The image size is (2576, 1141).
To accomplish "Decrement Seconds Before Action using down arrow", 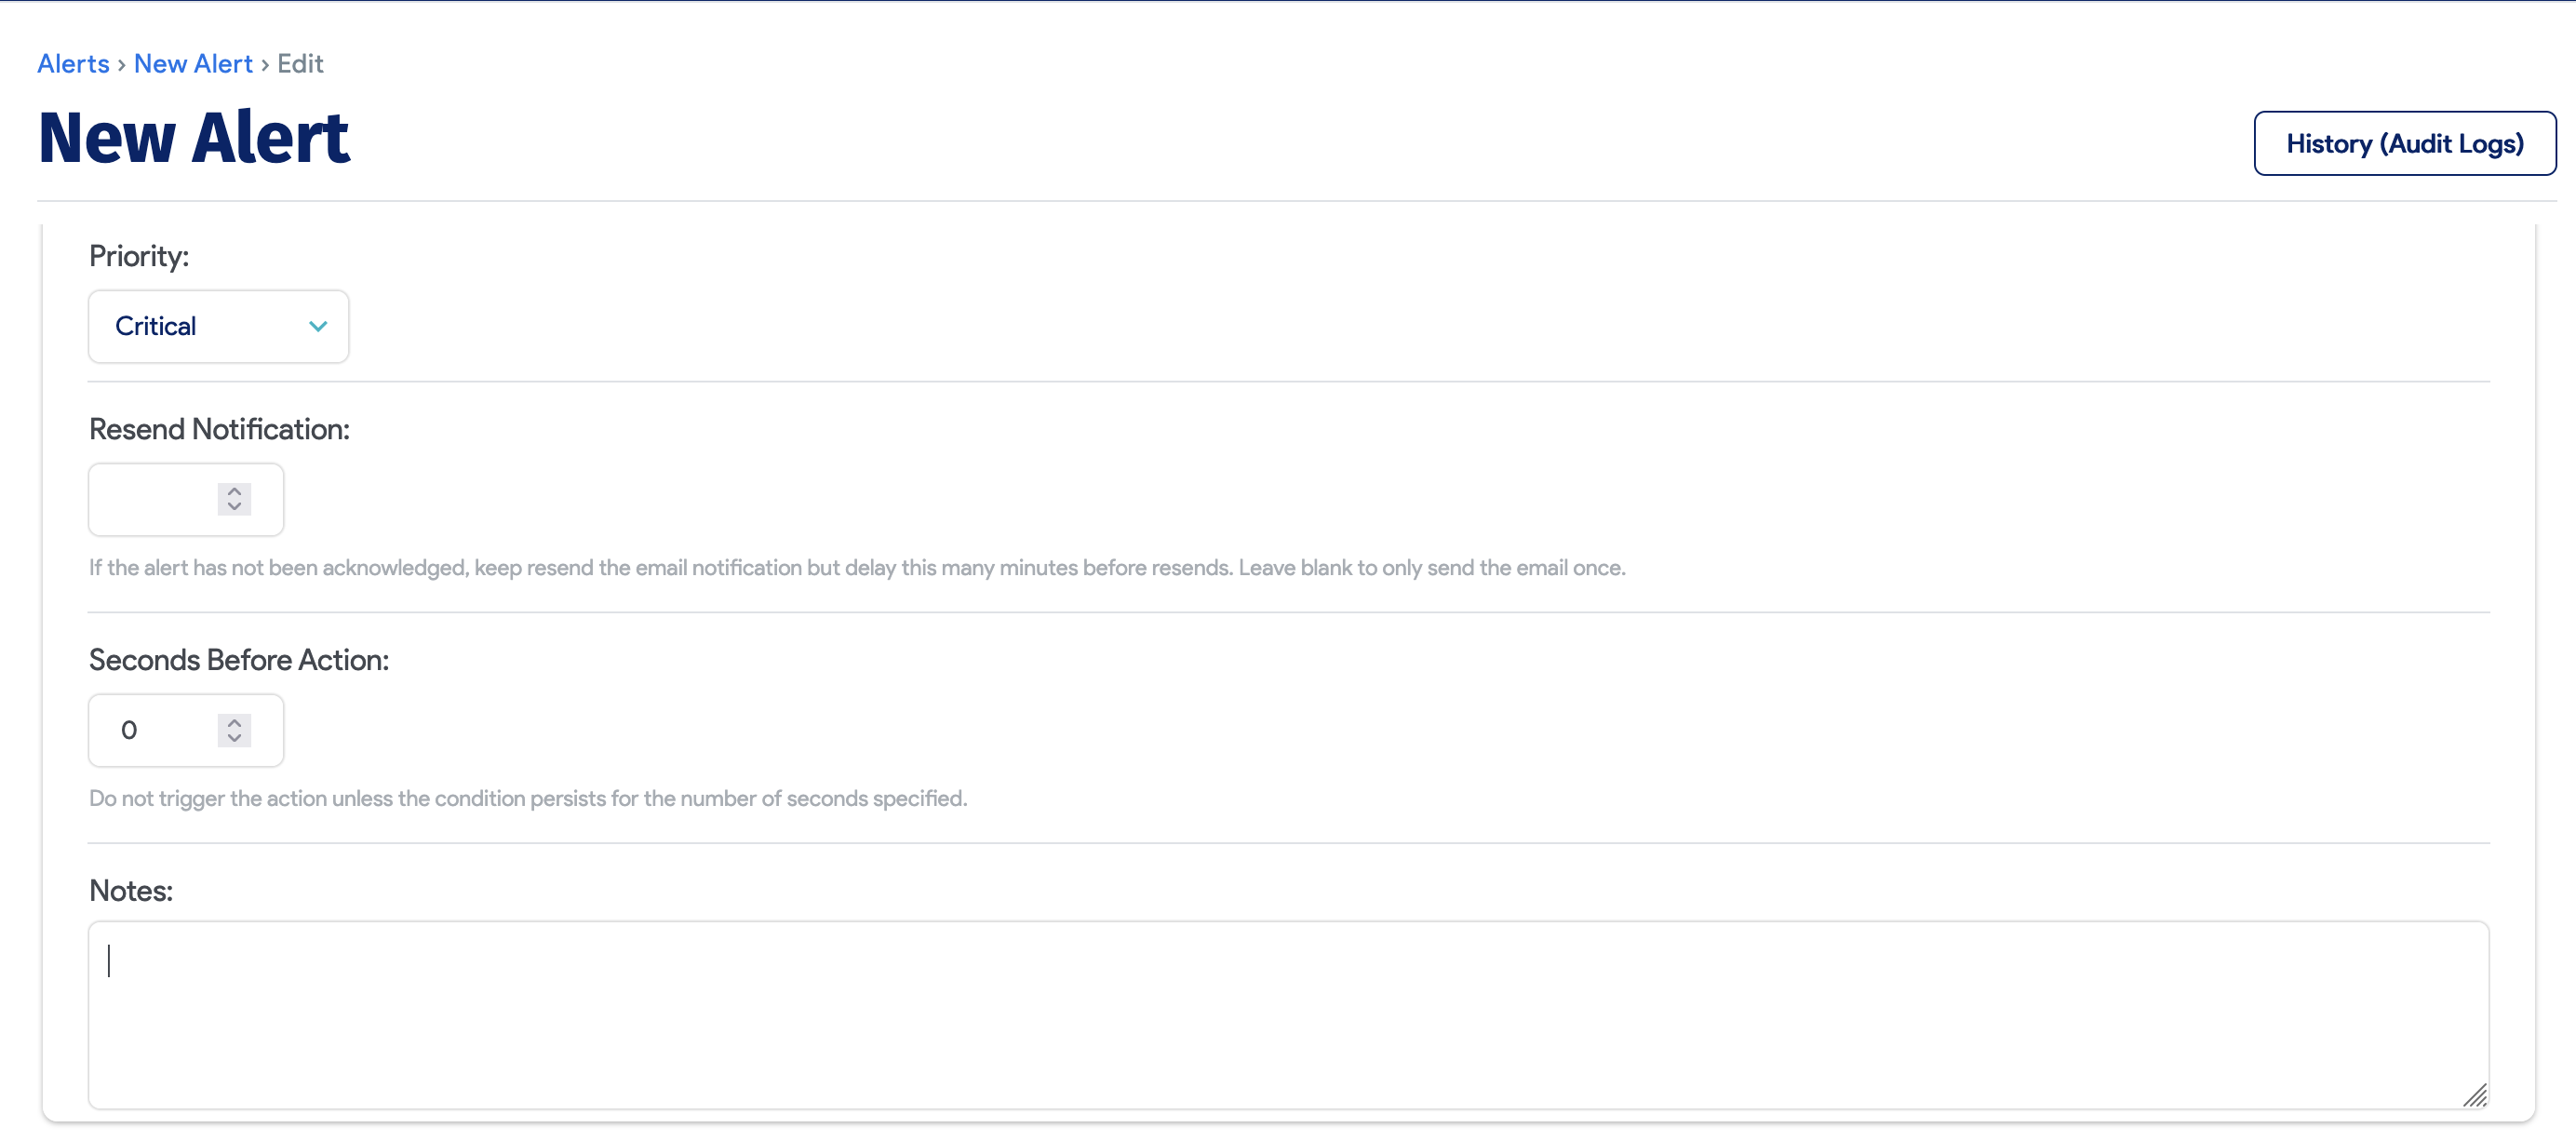I will tap(234, 738).
